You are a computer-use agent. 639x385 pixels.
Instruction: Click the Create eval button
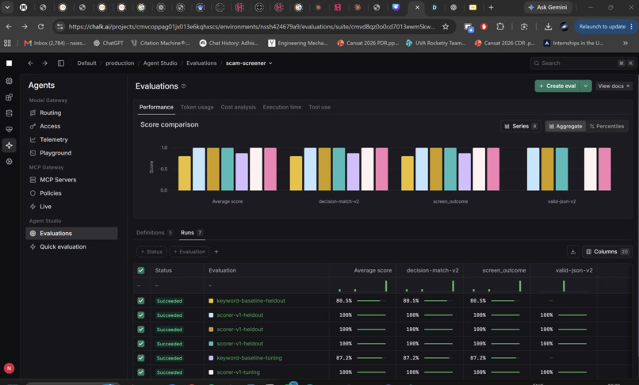557,86
